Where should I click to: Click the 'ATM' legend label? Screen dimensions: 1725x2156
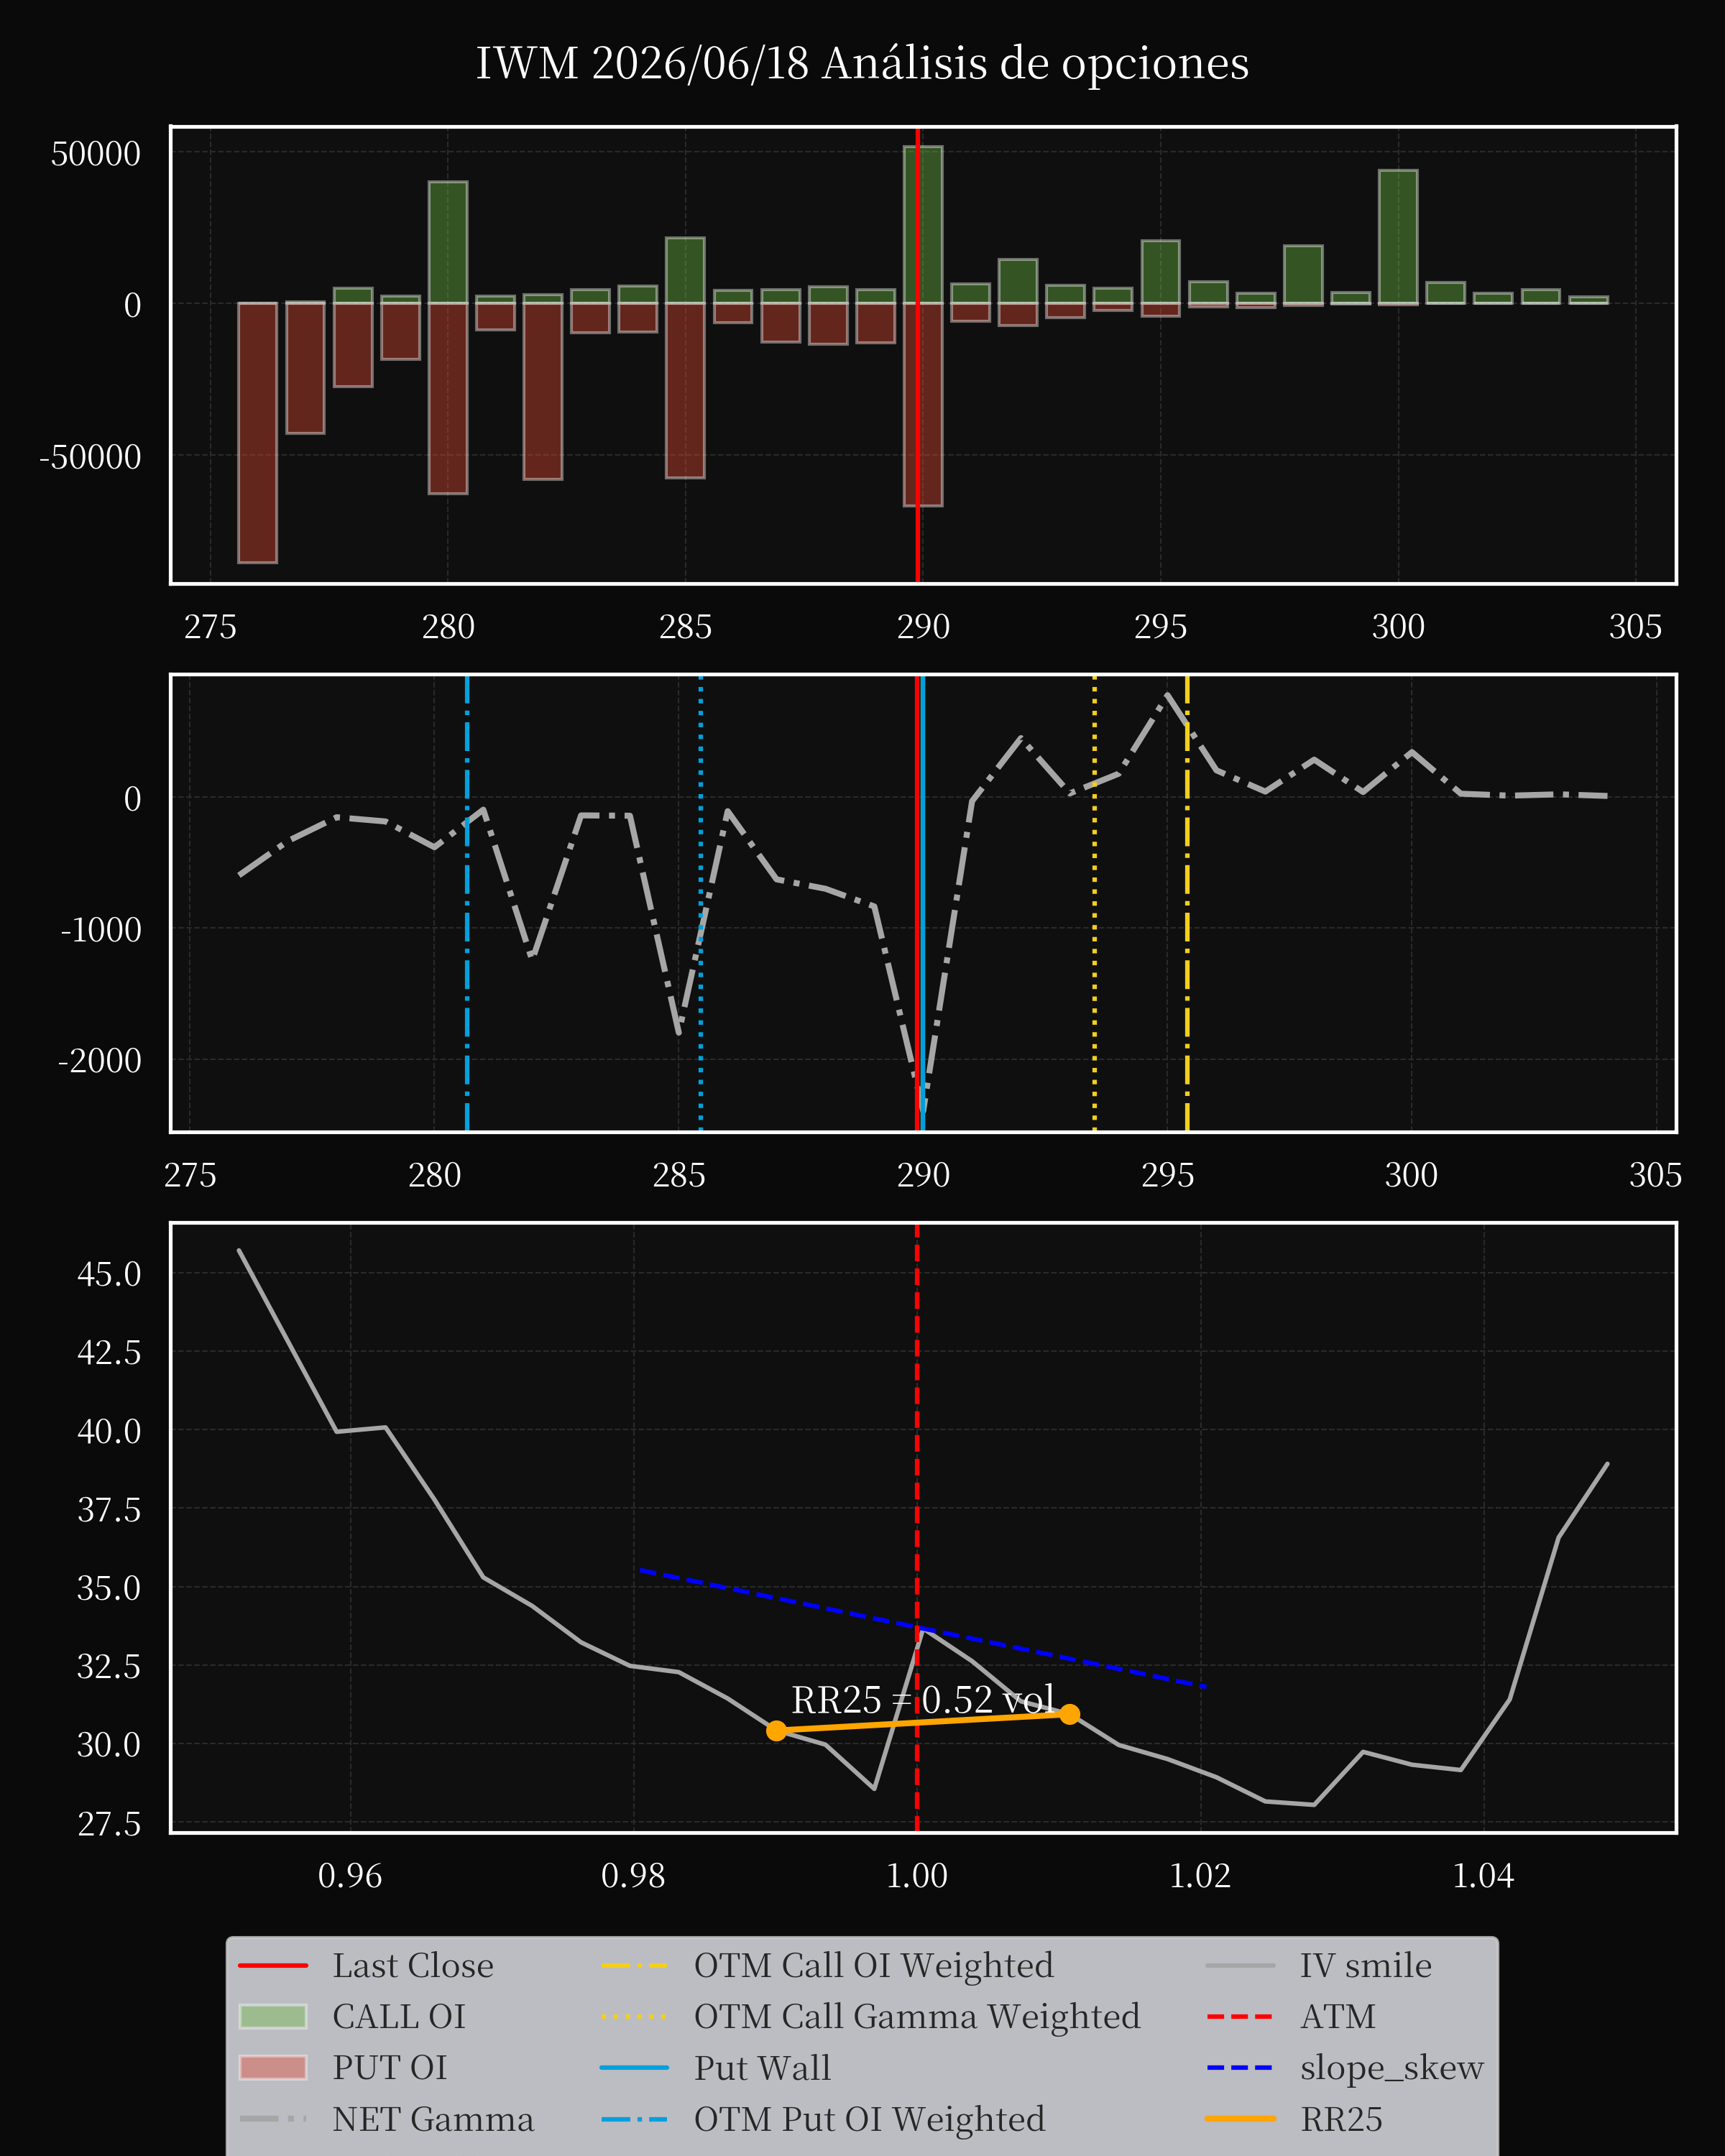click(x=1338, y=2016)
